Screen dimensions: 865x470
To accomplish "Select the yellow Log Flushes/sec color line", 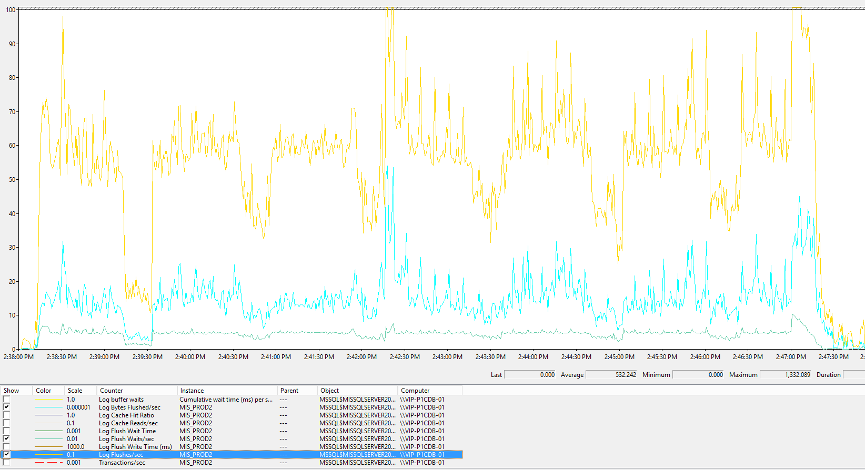I will [x=48, y=455].
